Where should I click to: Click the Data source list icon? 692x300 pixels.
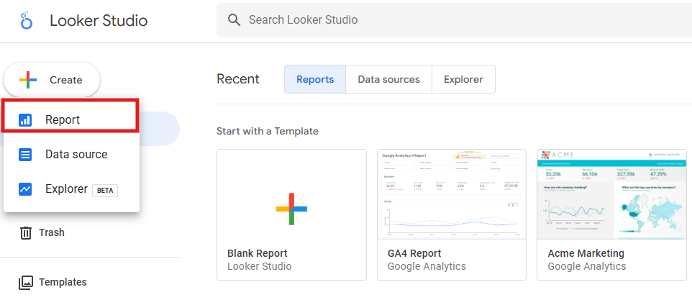[x=25, y=155]
